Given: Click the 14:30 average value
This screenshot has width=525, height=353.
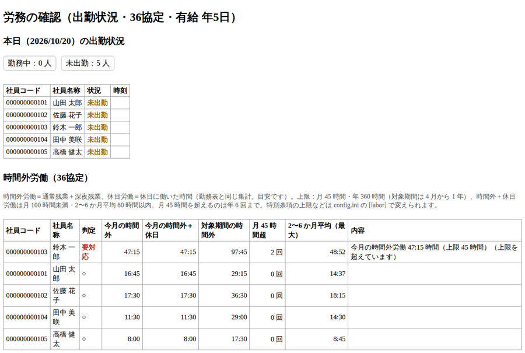Looking at the screenshot, I should (338, 317).
